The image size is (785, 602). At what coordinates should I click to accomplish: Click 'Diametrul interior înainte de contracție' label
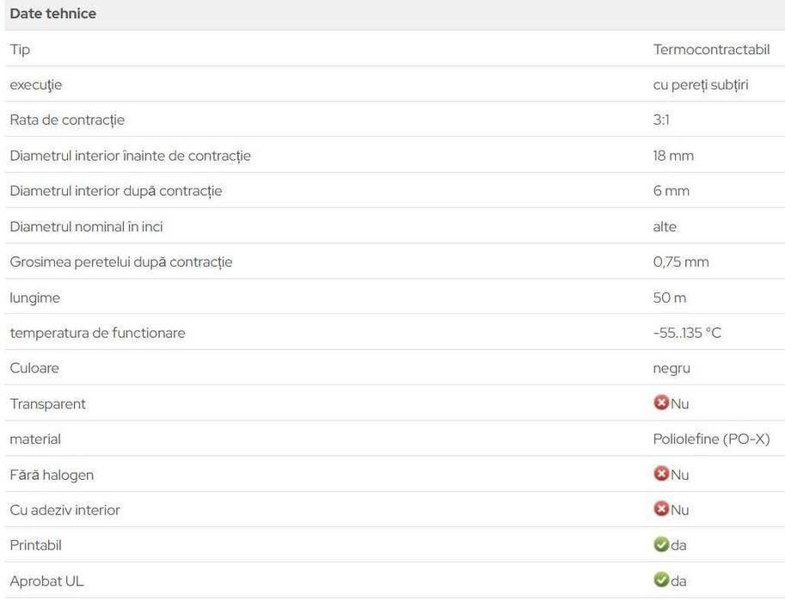pos(130,156)
